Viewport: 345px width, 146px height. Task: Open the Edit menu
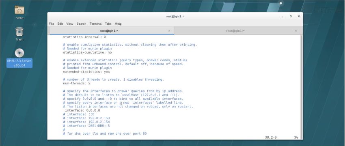tap(60, 24)
